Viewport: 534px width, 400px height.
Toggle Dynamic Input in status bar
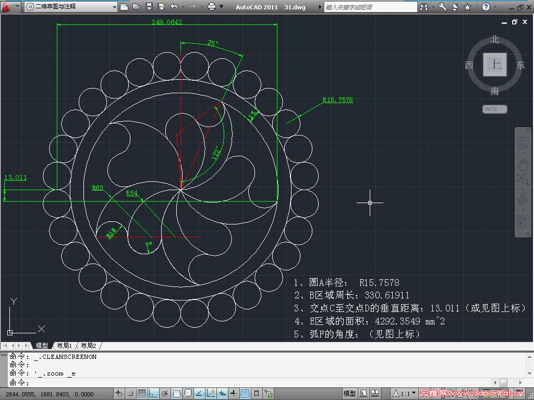[x=222, y=394]
